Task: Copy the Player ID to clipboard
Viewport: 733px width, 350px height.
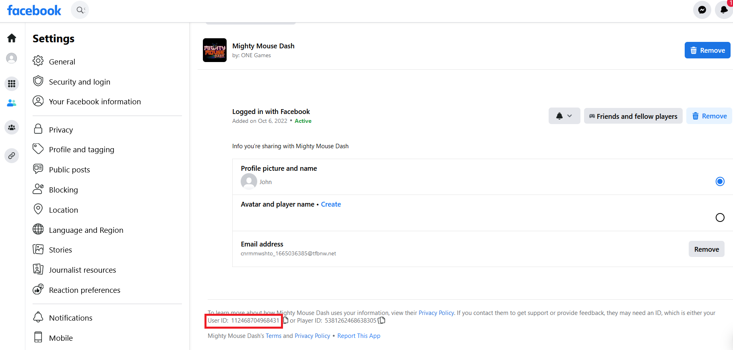Action: coord(382,321)
